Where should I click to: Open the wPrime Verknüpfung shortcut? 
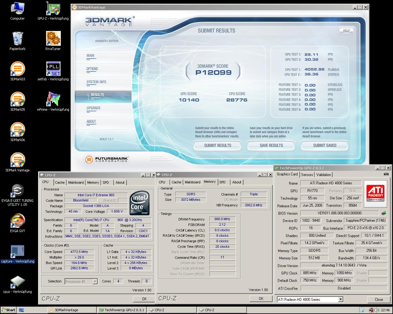[53, 102]
